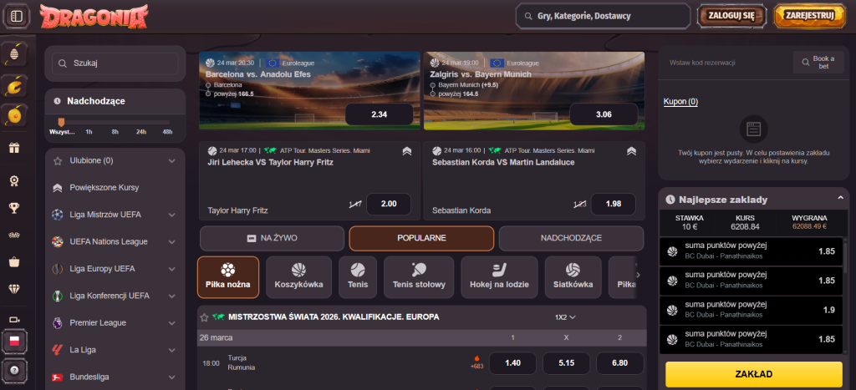Select the Siatkówka sport icon

(573, 277)
